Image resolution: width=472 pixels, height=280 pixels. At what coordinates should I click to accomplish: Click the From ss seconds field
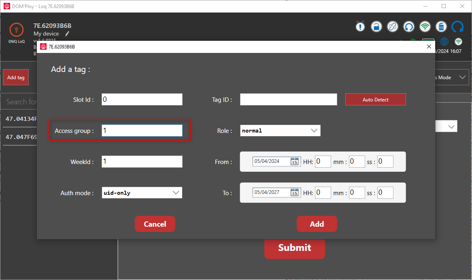click(385, 162)
